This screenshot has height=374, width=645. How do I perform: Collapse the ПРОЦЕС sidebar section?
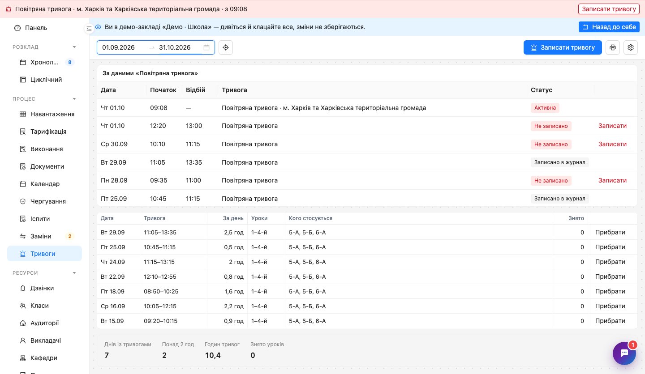(74, 99)
